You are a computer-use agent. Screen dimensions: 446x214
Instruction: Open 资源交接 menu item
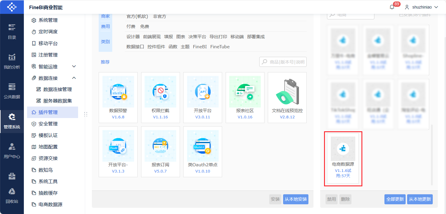pos(52,158)
